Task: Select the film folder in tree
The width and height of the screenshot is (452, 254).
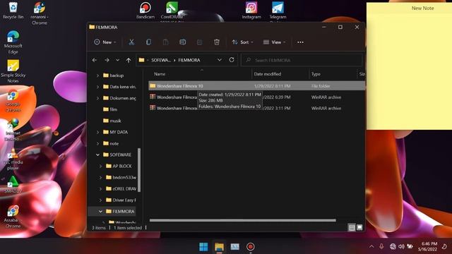Action: click(110, 109)
